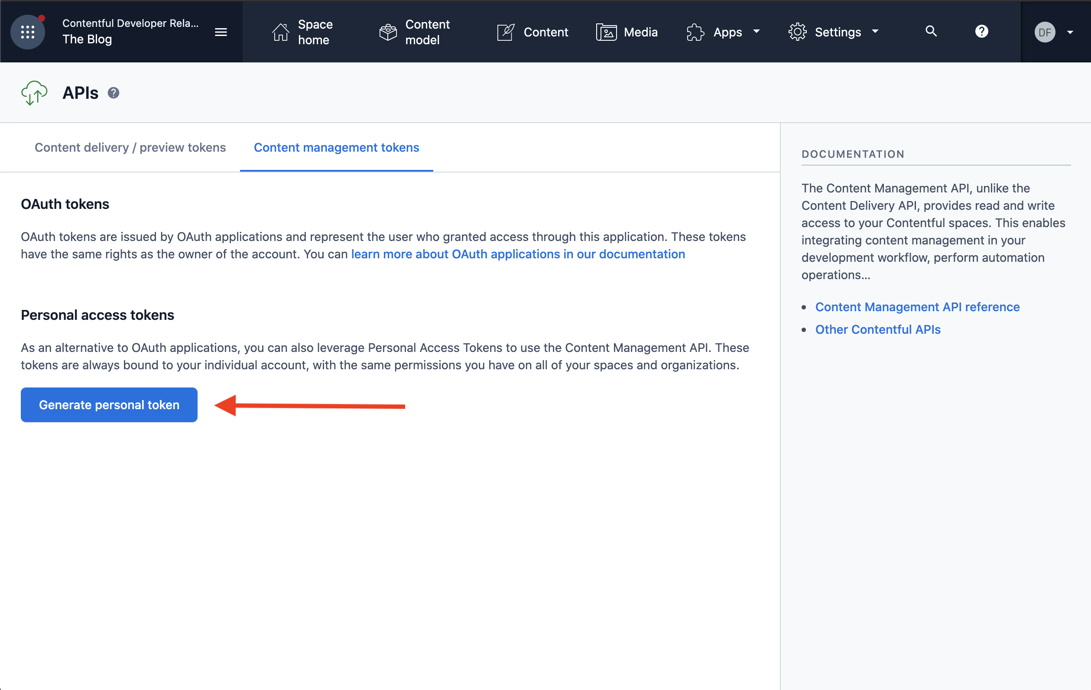Screen dimensions: 1091x690
Task: Open the Content section
Action: pos(545,32)
